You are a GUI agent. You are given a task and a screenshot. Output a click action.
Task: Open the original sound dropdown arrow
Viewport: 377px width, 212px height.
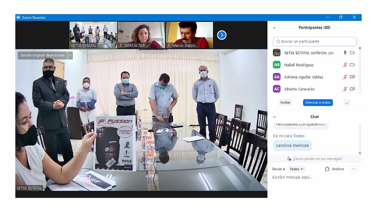(70, 55)
